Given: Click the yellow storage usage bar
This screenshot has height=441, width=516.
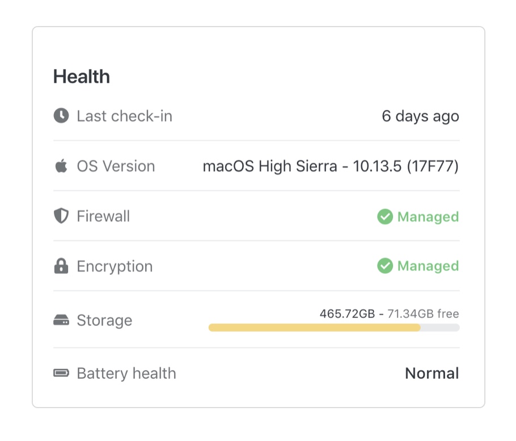Looking at the screenshot, I should (x=315, y=328).
